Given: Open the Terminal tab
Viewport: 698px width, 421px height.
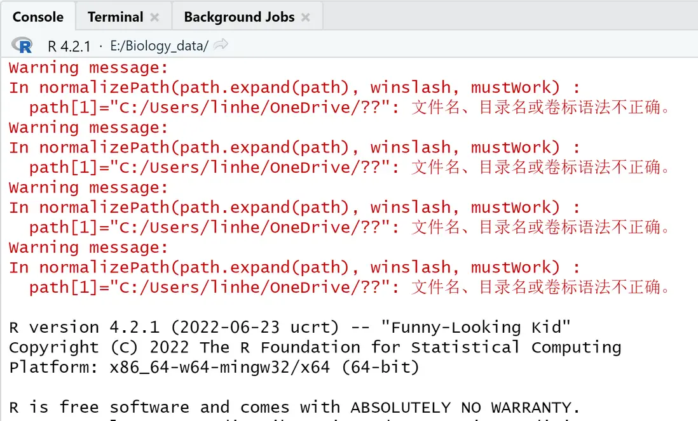Looking at the screenshot, I should 115,17.
